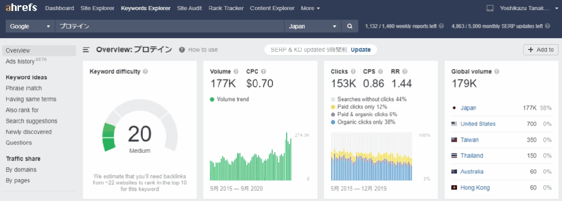
Task: Open Site Explorer in the top navigation
Action: point(97,8)
